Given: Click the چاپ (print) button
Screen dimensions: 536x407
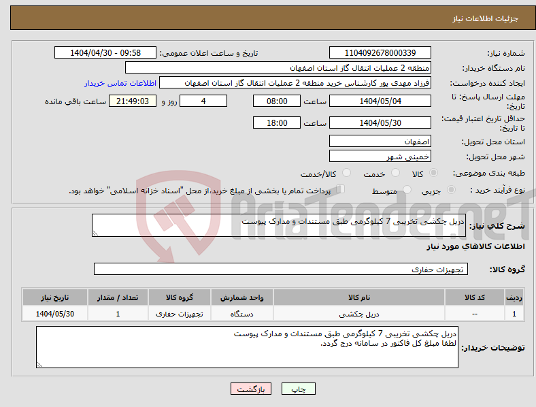Looking at the screenshot, I should click(298, 389).
